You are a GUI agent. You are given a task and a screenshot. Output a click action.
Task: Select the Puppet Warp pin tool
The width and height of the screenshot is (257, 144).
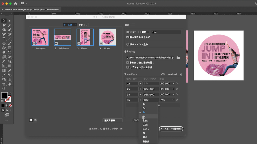[4, 61]
